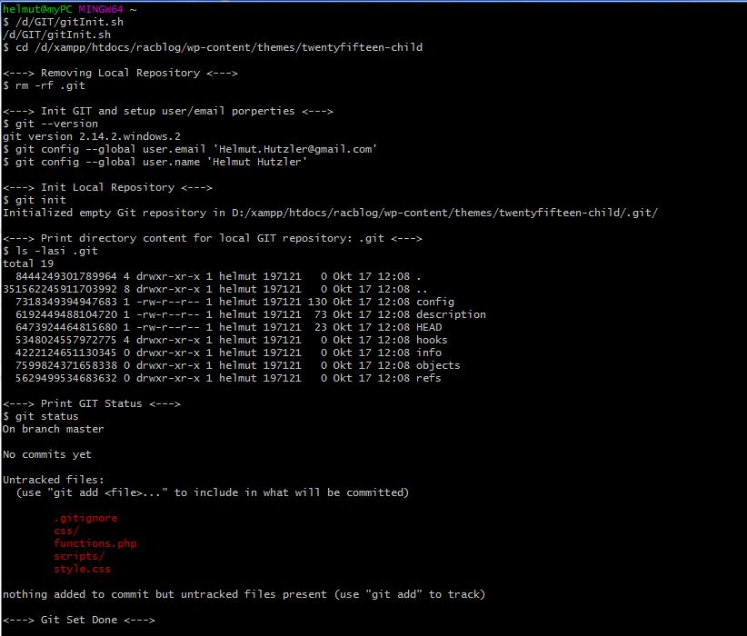747x636 pixels.
Task: Click the 'total 19' output line
Action: (x=28, y=263)
